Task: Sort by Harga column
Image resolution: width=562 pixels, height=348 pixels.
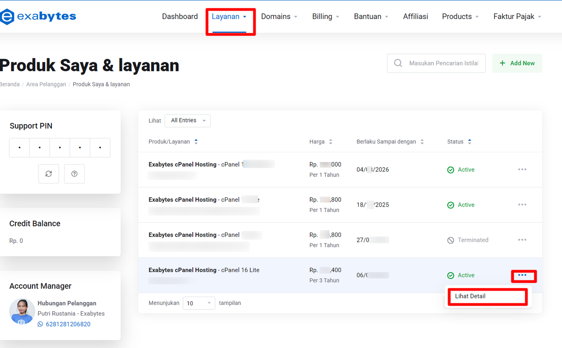Action: (321, 142)
